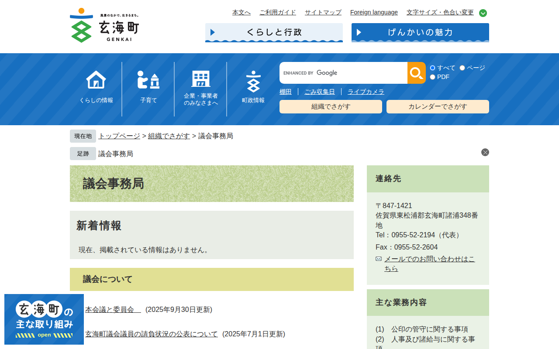The image size is (559, 349).
Task: Select the すべて search radio button
Action: point(432,68)
